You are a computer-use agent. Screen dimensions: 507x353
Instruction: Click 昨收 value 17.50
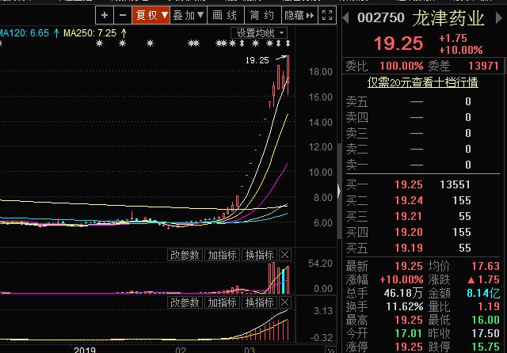click(x=486, y=333)
